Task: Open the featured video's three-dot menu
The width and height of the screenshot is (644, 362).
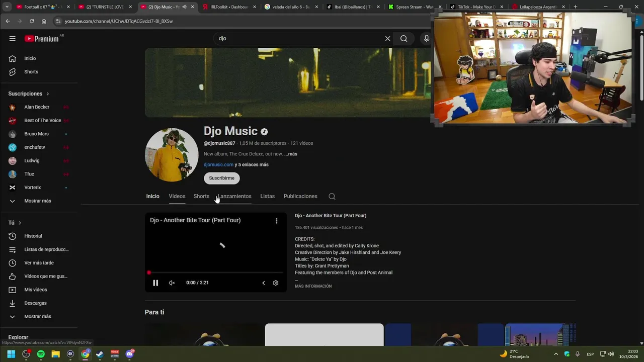Action: click(276, 221)
